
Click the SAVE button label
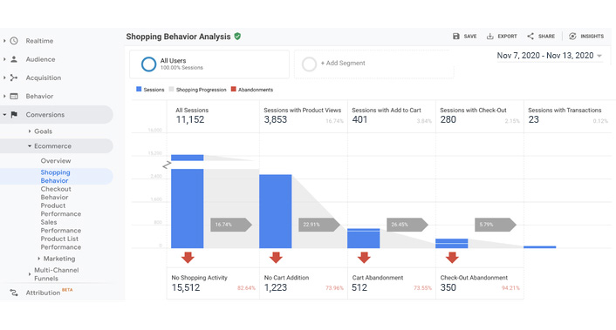(470, 36)
